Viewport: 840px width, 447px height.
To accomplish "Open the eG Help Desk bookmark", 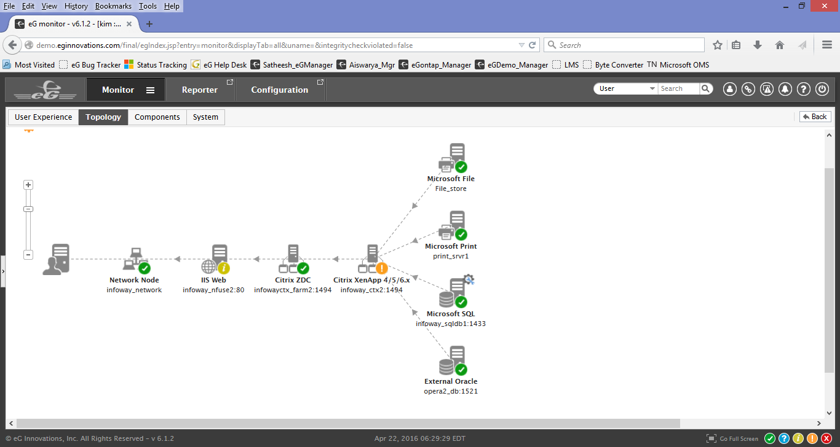I will 219,64.
